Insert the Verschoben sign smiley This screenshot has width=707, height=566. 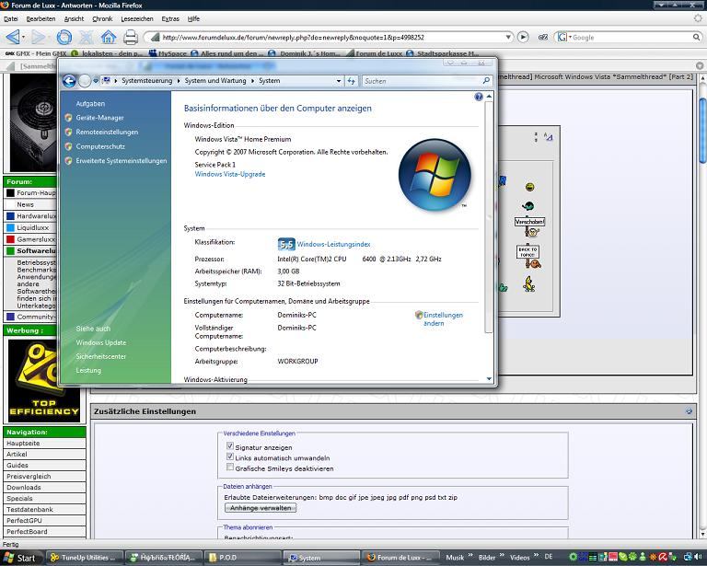click(x=530, y=227)
